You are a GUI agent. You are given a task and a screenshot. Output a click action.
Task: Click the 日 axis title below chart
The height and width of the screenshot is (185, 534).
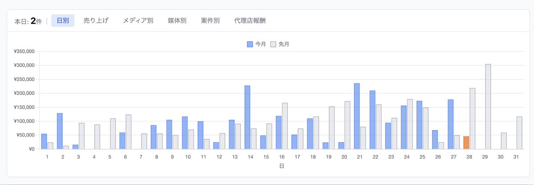coord(281,166)
